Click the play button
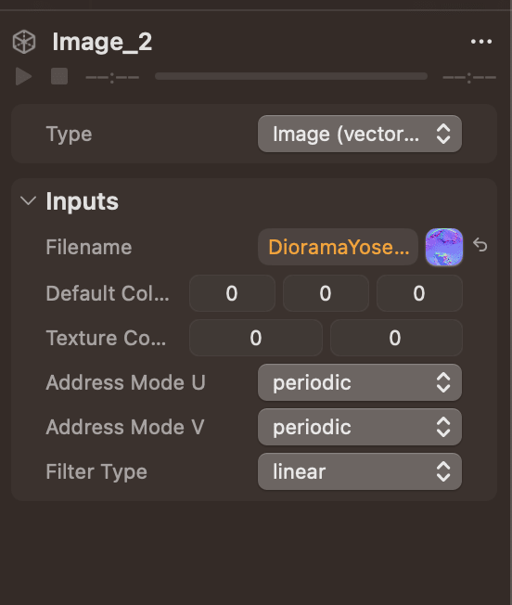Screen dimensions: 512x605 (x=23, y=76)
